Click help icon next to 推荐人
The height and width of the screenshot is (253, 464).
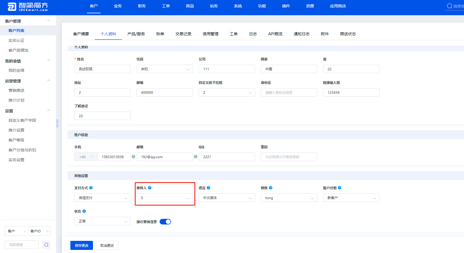click(150, 188)
